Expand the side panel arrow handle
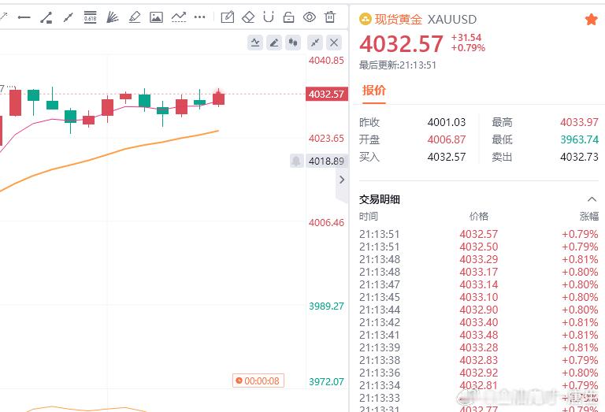This screenshot has width=605, height=412. point(342,180)
